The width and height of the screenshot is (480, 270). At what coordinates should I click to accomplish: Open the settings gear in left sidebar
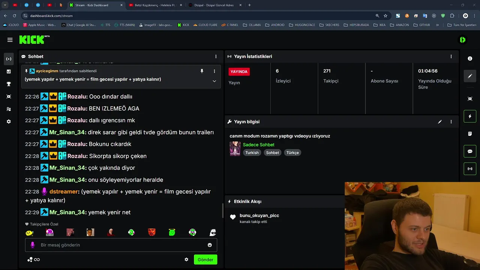coord(9,121)
